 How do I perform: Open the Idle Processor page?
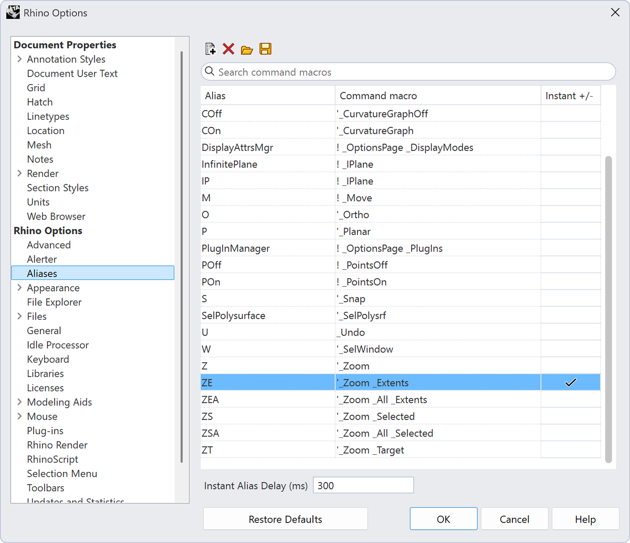(58, 345)
